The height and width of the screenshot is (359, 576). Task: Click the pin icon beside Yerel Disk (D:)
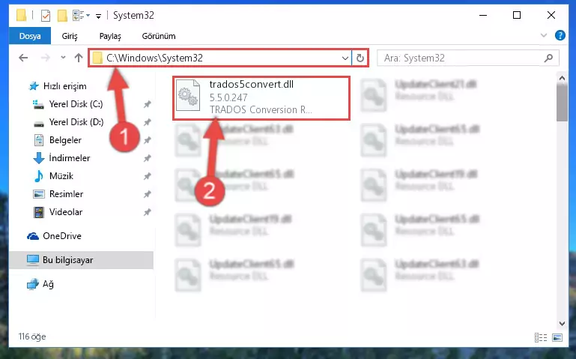pos(148,122)
